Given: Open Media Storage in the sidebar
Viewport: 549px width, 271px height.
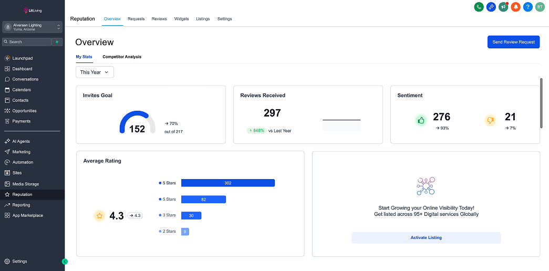Looking at the screenshot, I should (25, 184).
